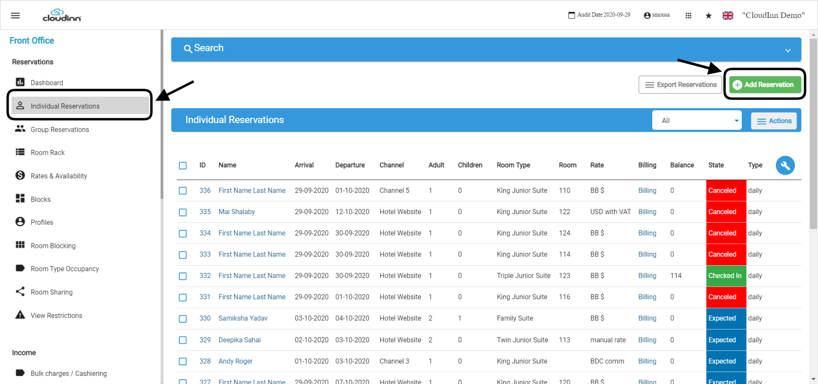
Task: Click the Room Type Occupancy tag icon
Action: 20,268
